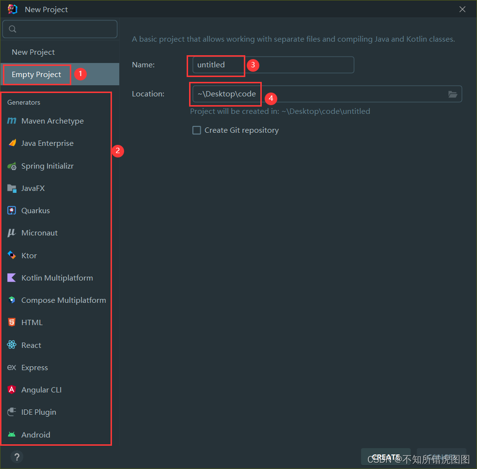Click the IDE Plugin plug icon
Image resolution: width=477 pixels, height=469 pixels.
click(12, 412)
